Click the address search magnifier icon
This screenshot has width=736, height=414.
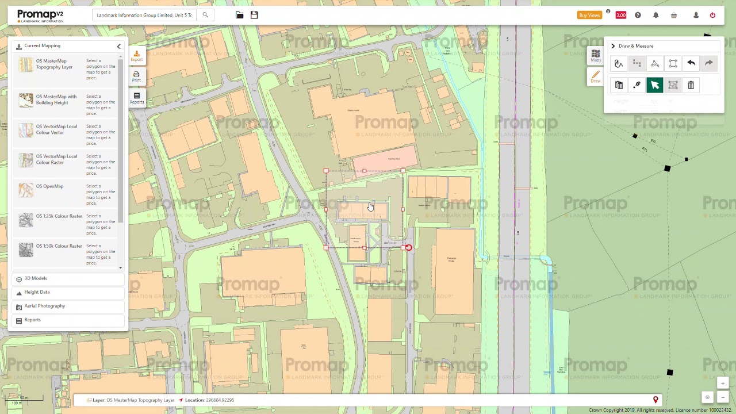point(205,15)
